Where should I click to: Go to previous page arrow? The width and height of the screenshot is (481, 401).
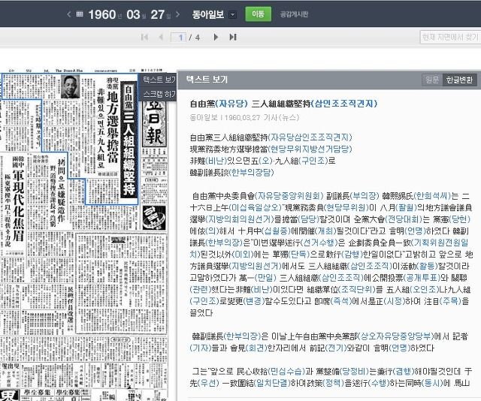point(161,37)
